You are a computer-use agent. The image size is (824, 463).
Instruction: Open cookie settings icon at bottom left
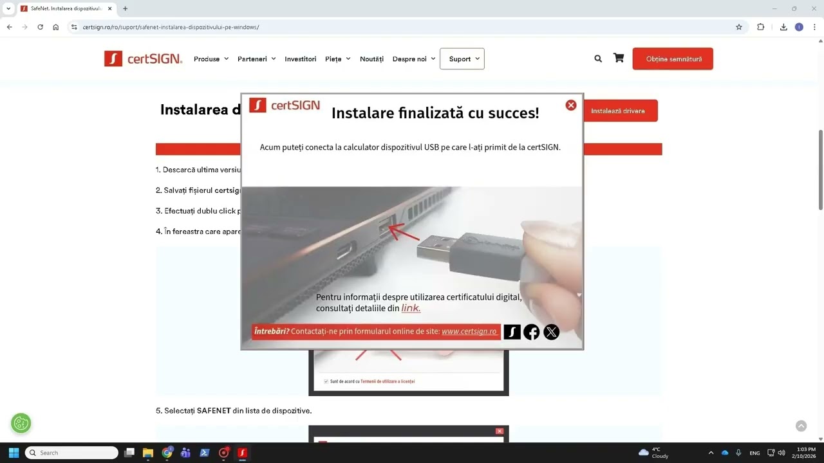pos(21,423)
